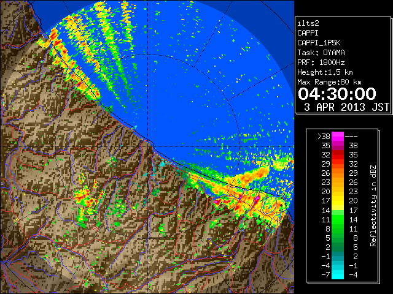Viewport: 393px width, 294px height.
Task: Click the '---' legend label
Action: (x=351, y=137)
